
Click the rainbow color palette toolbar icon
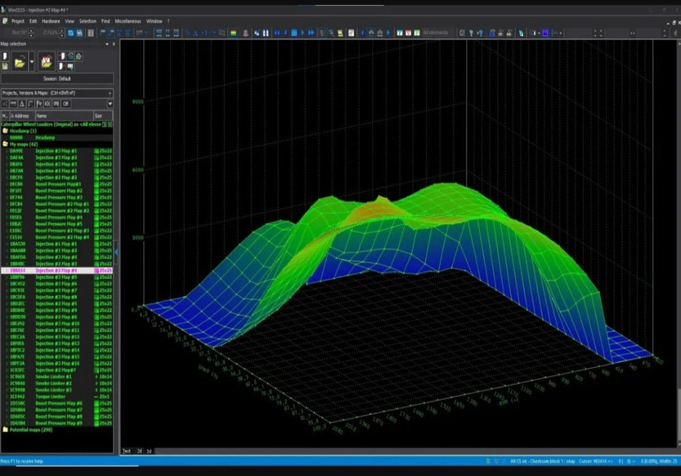234,32
